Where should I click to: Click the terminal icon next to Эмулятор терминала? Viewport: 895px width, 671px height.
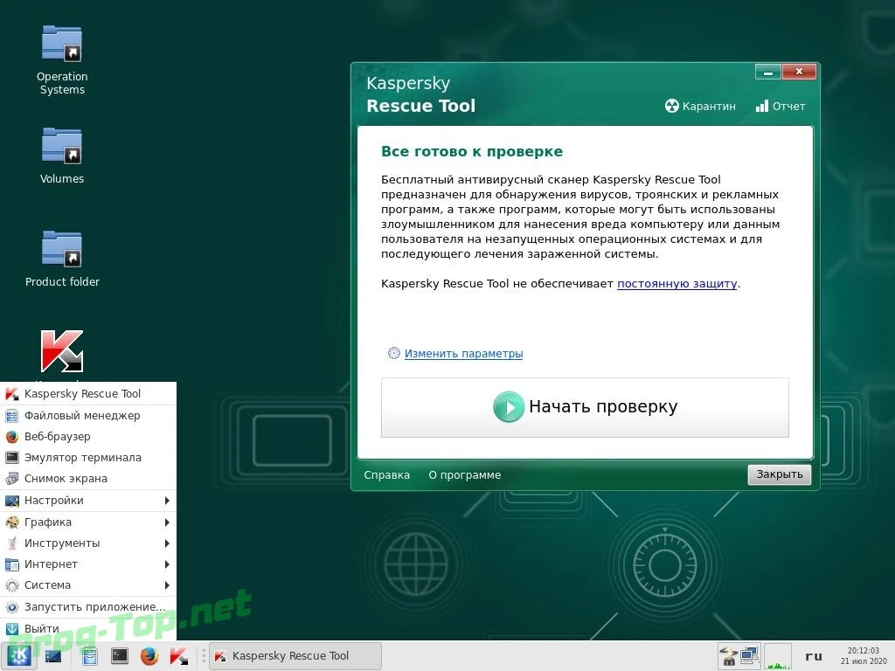tap(12, 457)
